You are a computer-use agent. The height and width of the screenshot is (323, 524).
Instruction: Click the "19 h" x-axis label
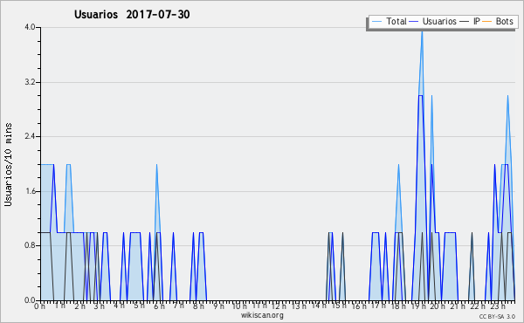(417, 306)
